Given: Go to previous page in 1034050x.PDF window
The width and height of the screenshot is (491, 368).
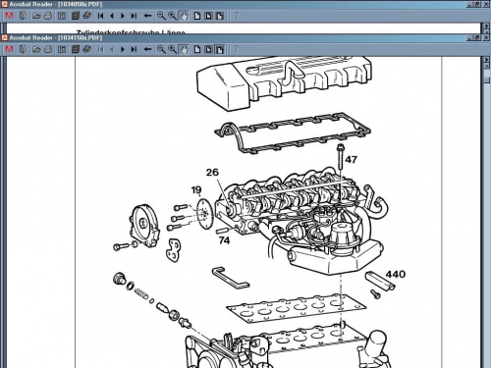Looking at the screenshot, I should (112, 16).
